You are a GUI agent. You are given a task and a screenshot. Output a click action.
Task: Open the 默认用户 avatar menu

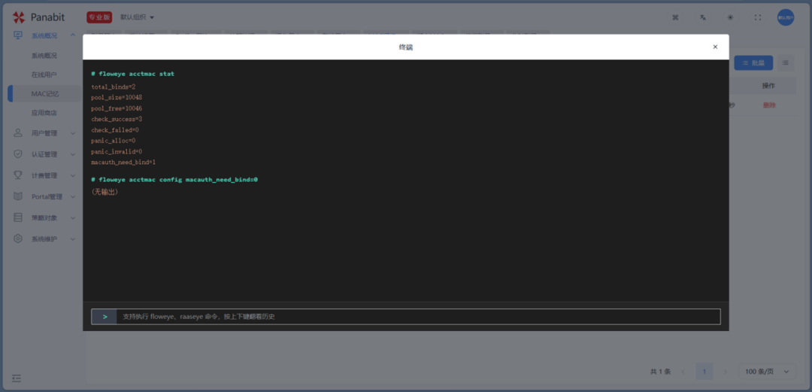[x=786, y=17]
